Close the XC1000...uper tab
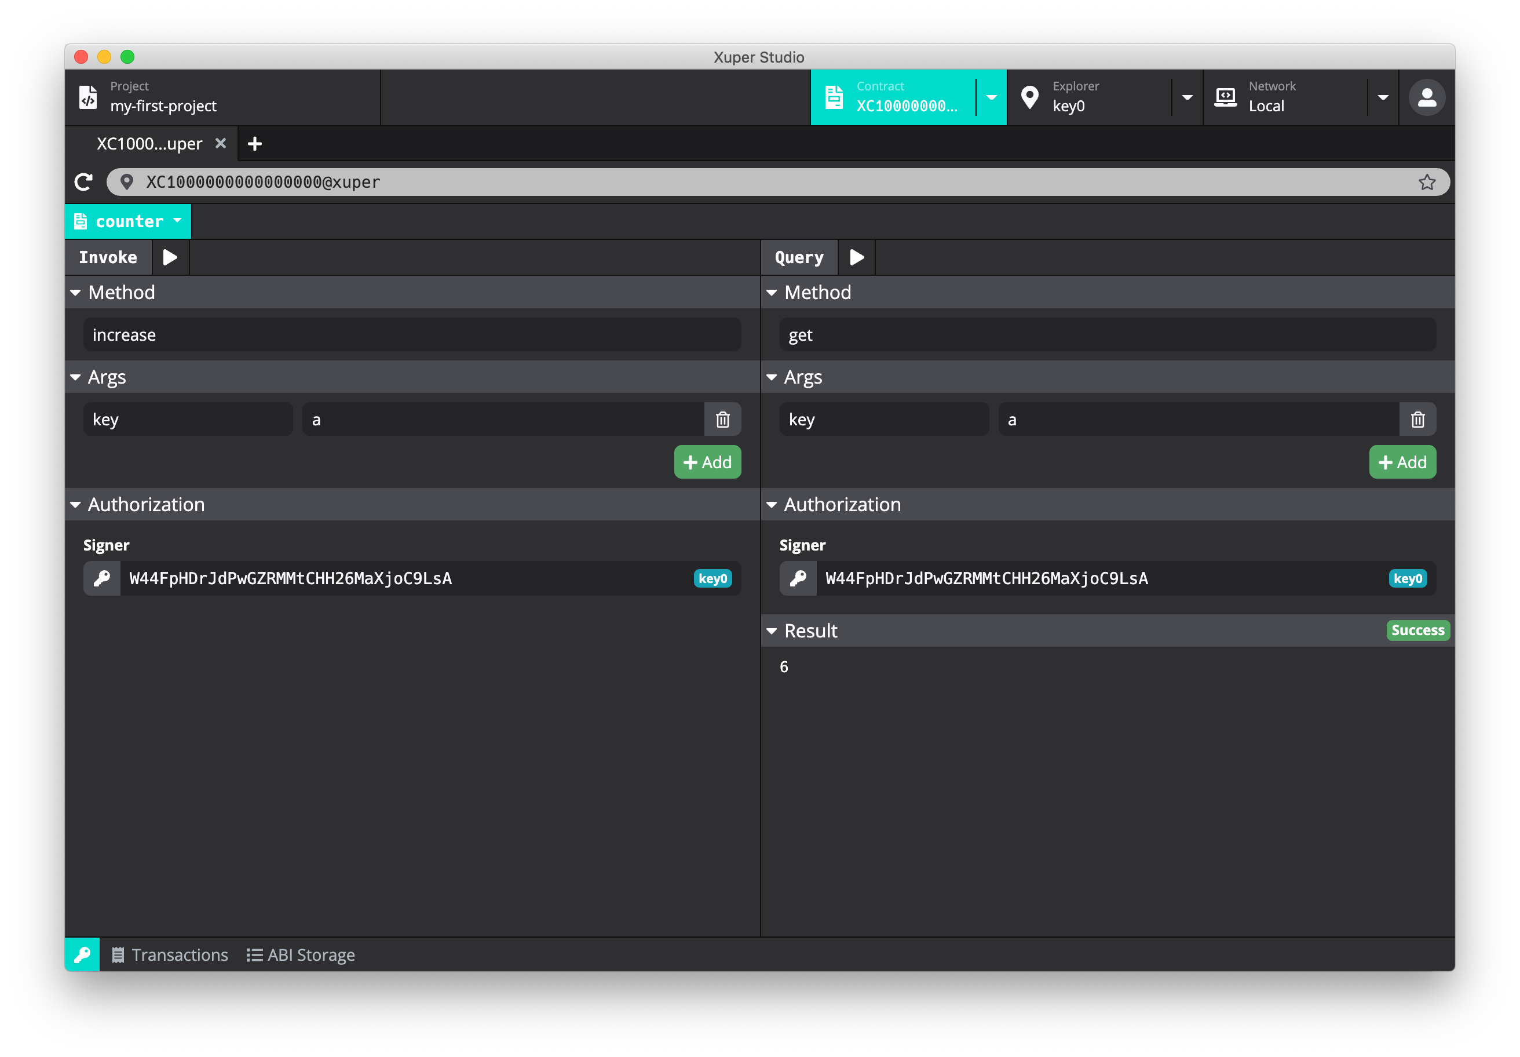This screenshot has height=1057, width=1520. pos(221,144)
